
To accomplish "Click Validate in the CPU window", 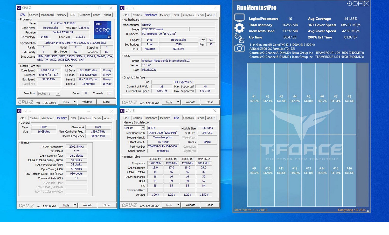I will tap(87, 102).
